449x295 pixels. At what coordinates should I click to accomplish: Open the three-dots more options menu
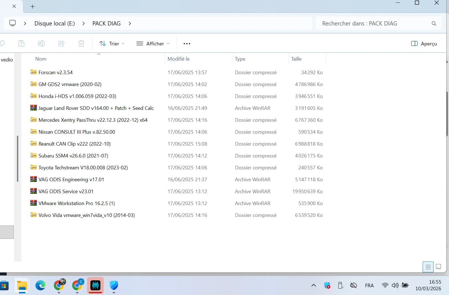[x=187, y=44]
